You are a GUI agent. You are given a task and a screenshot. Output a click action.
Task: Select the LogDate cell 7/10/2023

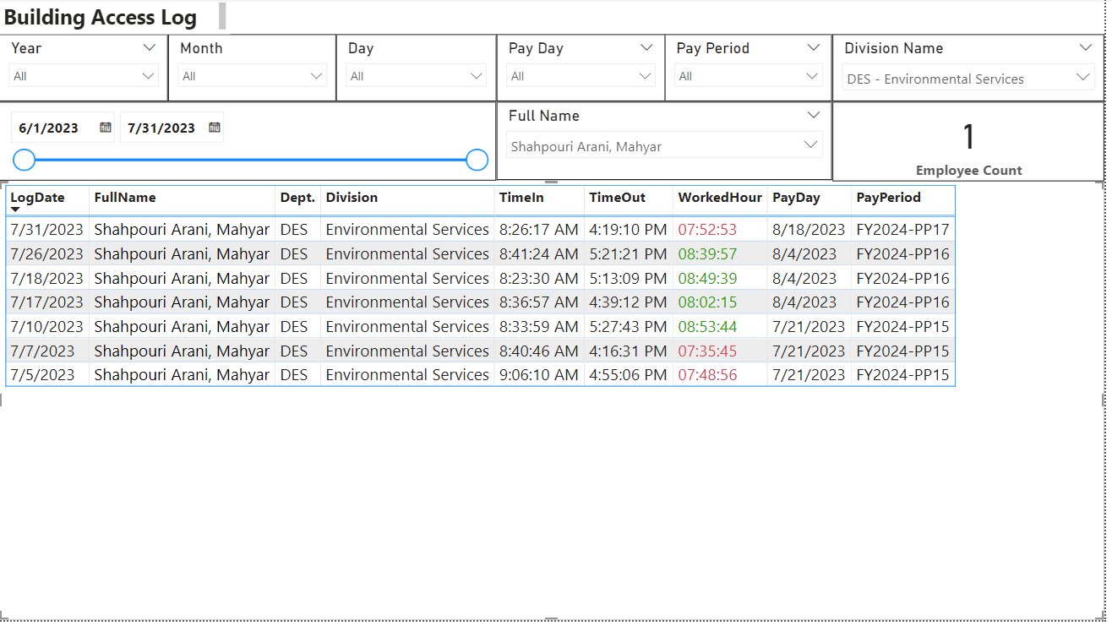coord(46,326)
